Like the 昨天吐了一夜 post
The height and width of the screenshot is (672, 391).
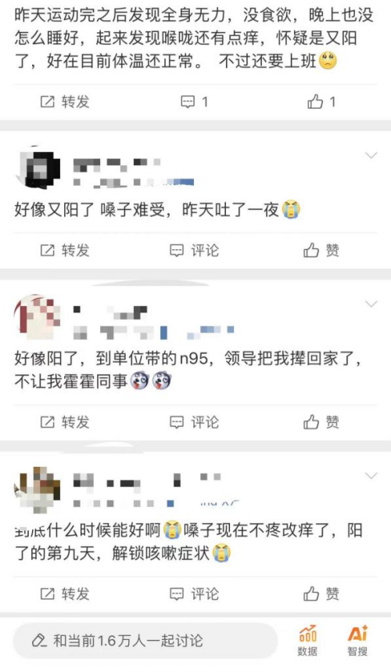click(321, 251)
